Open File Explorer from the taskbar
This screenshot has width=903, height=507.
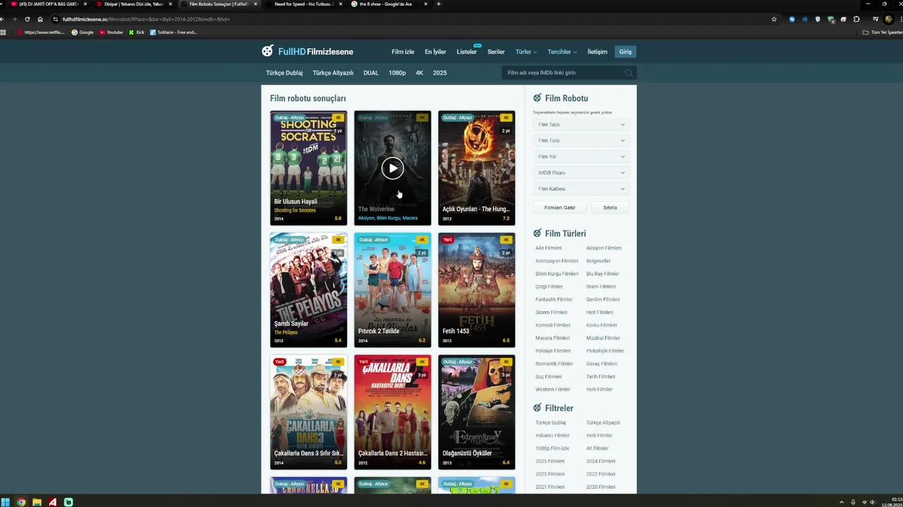pos(37,502)
